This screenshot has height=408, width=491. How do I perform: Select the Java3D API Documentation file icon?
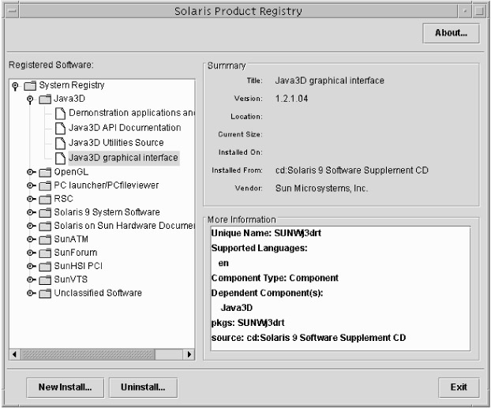(x=60, y=128)
